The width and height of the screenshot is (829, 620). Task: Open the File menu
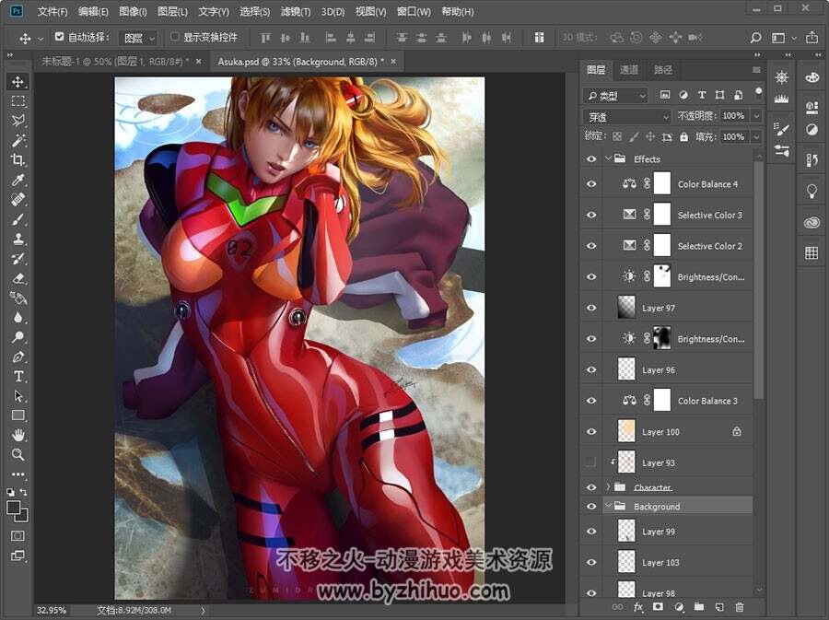[53, 11]
